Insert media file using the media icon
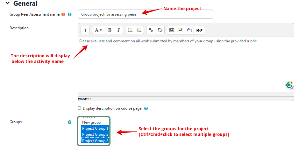This screenshot has height=158, width=299. click(x=181, y=30)
